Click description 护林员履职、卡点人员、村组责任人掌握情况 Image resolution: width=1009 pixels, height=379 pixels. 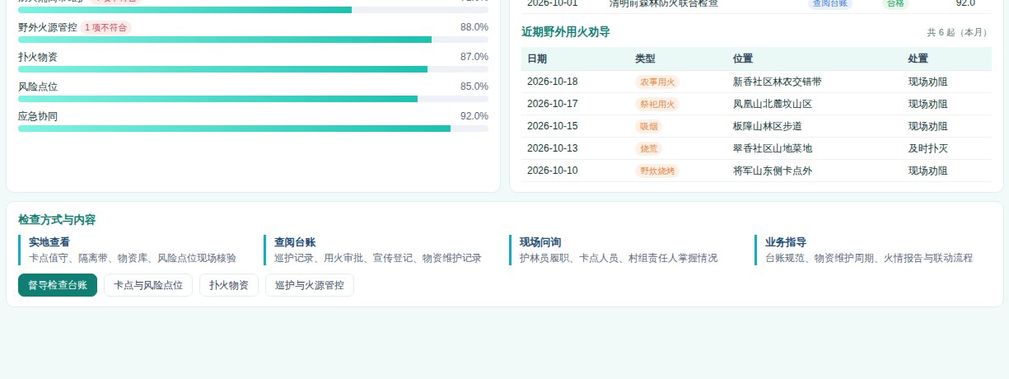click(x=619, y=258)
